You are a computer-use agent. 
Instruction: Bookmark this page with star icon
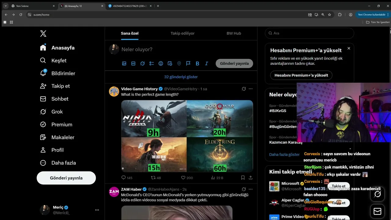pos(330,15)
